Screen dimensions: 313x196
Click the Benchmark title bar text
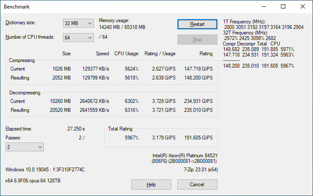[17, 7]
